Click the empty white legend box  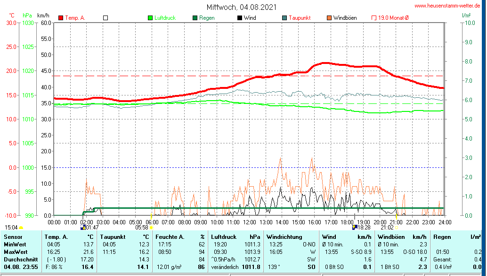(106, 18)
